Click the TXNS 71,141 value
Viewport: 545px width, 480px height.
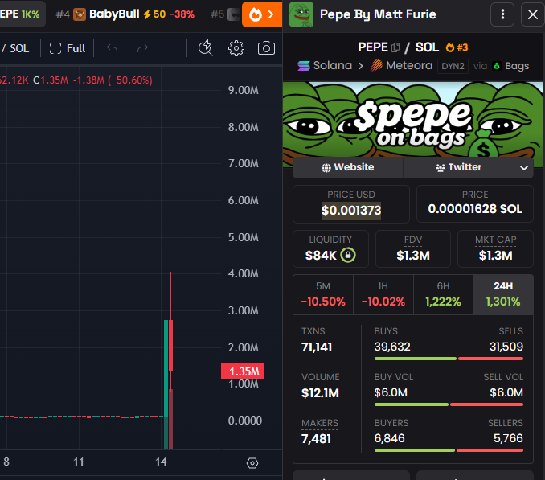click(317, 347)
